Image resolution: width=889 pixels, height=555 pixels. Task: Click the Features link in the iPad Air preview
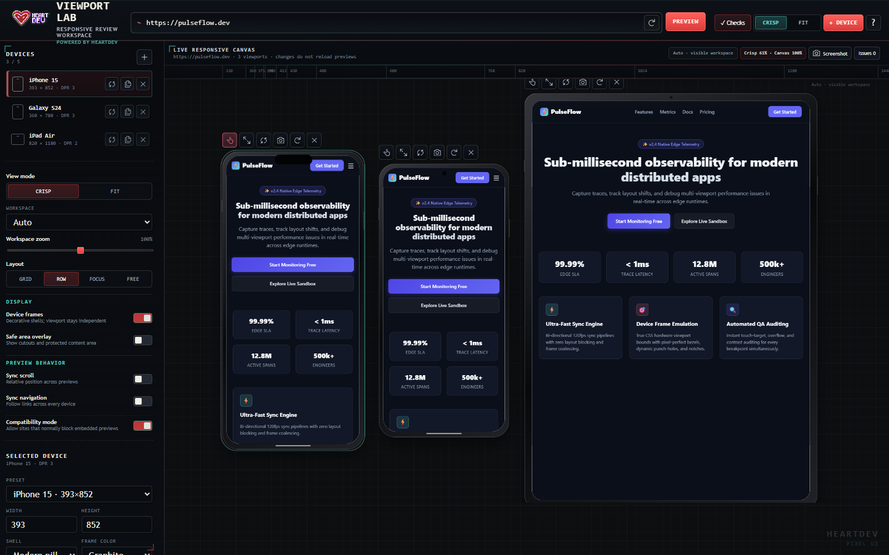(x=644, y=112)
